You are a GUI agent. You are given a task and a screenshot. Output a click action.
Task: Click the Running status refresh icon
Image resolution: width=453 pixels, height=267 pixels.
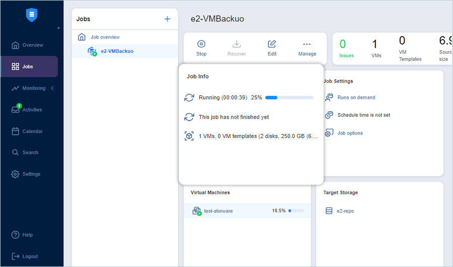click(189, 98)
